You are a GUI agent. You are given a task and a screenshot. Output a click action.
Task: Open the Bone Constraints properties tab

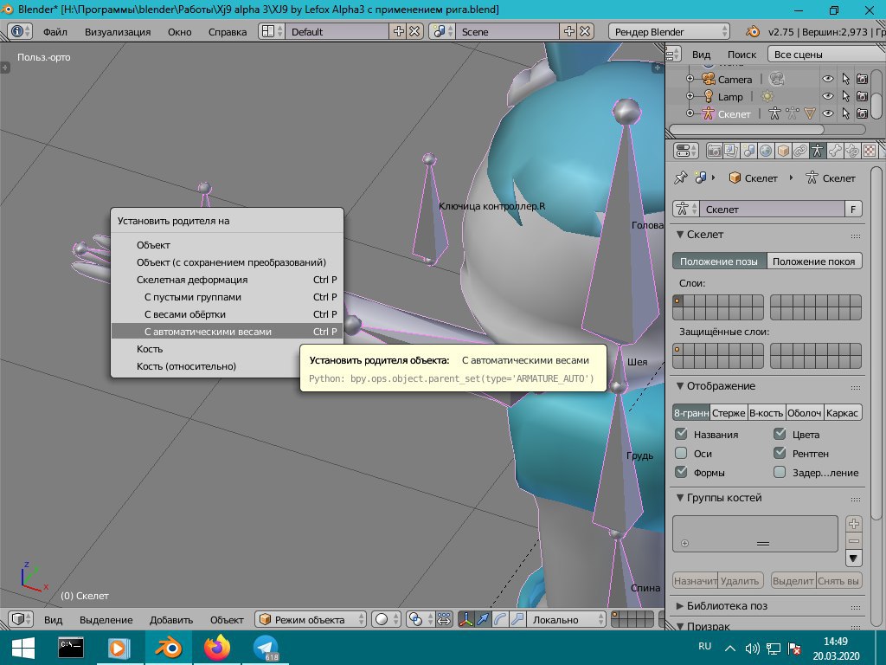tap(852, 151)
